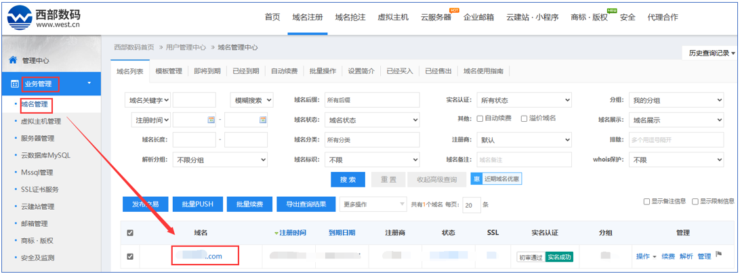Open the 企业邮箱 top menu item
The width and height of the screenshot is (740, 274).
(x=478, y=17)
